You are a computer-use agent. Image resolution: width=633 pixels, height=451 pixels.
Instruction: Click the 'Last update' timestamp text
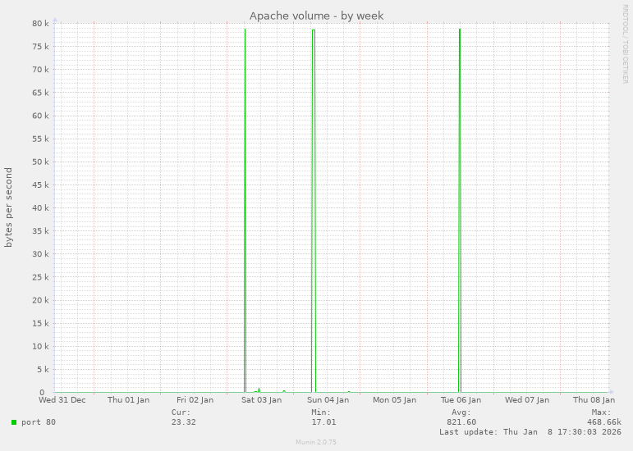530,431
